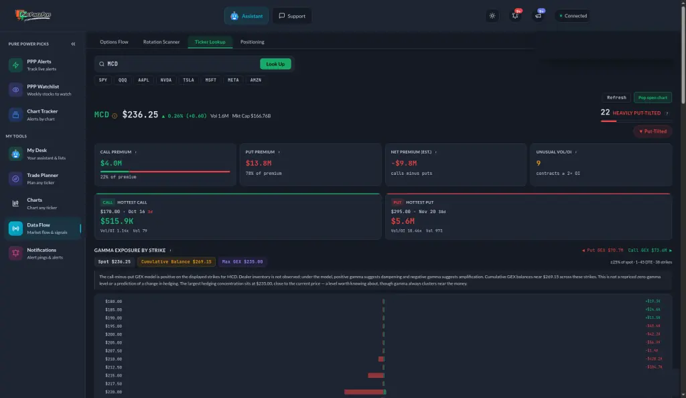Image resolution: width=686 pixels, height=398 pixels.
Task: Select the Ticker Lookup tab
Action: pyautogui.click(x=210, y=42)
